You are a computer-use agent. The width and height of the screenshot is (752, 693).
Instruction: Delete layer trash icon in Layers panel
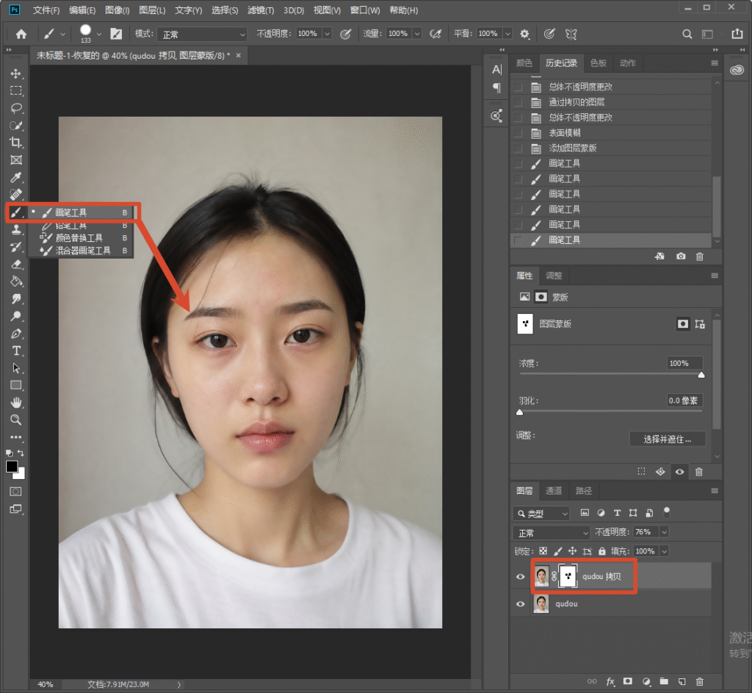(699, 681)
